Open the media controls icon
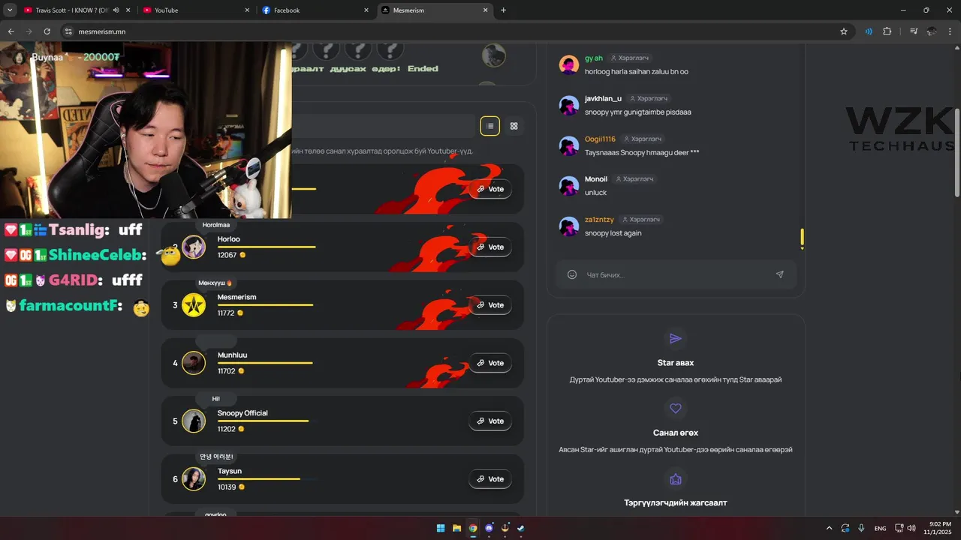 (x=914, y=31)
